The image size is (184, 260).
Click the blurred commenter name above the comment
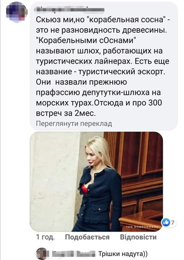[x=70, y=10]
